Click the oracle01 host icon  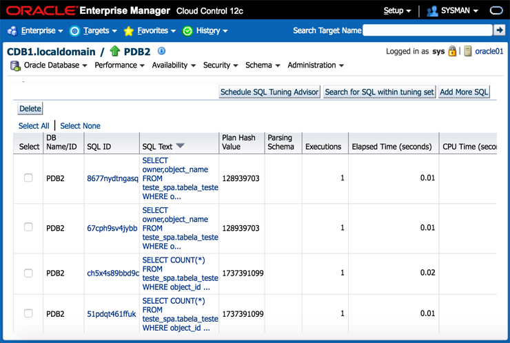tap(468, 52)
